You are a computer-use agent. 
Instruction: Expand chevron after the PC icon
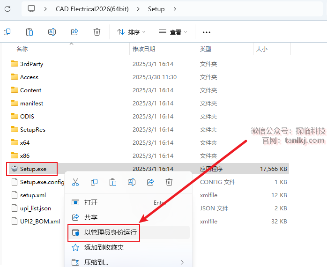(45, 9)
